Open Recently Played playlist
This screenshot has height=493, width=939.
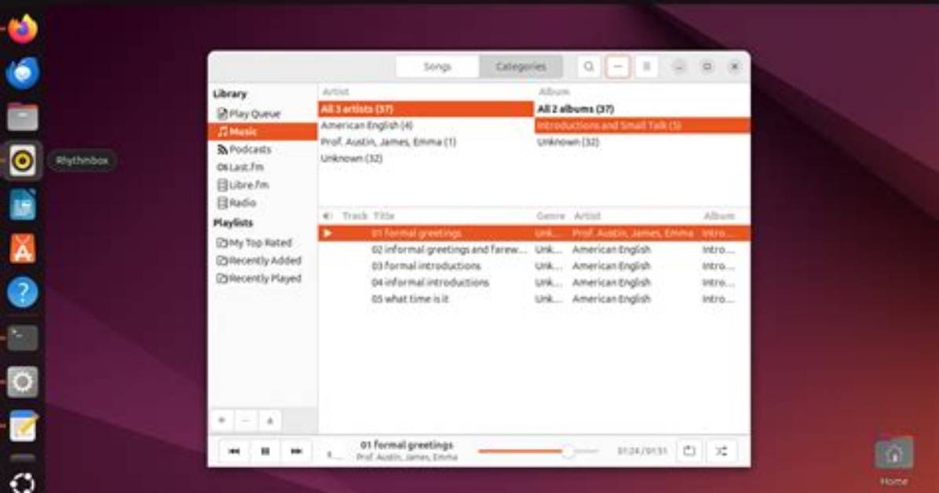[x=263, y=279]
